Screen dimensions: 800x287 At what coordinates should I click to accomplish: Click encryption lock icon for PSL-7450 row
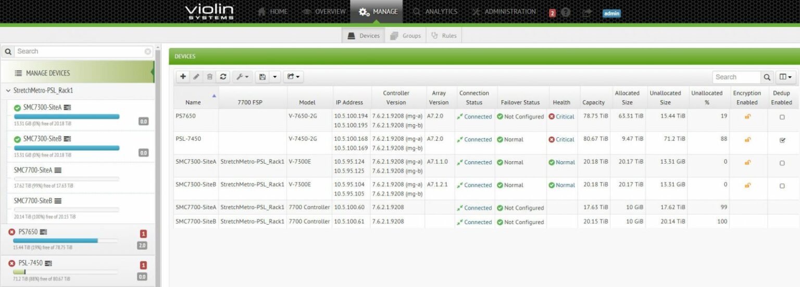pyautogui.click(x=747, y=139)
